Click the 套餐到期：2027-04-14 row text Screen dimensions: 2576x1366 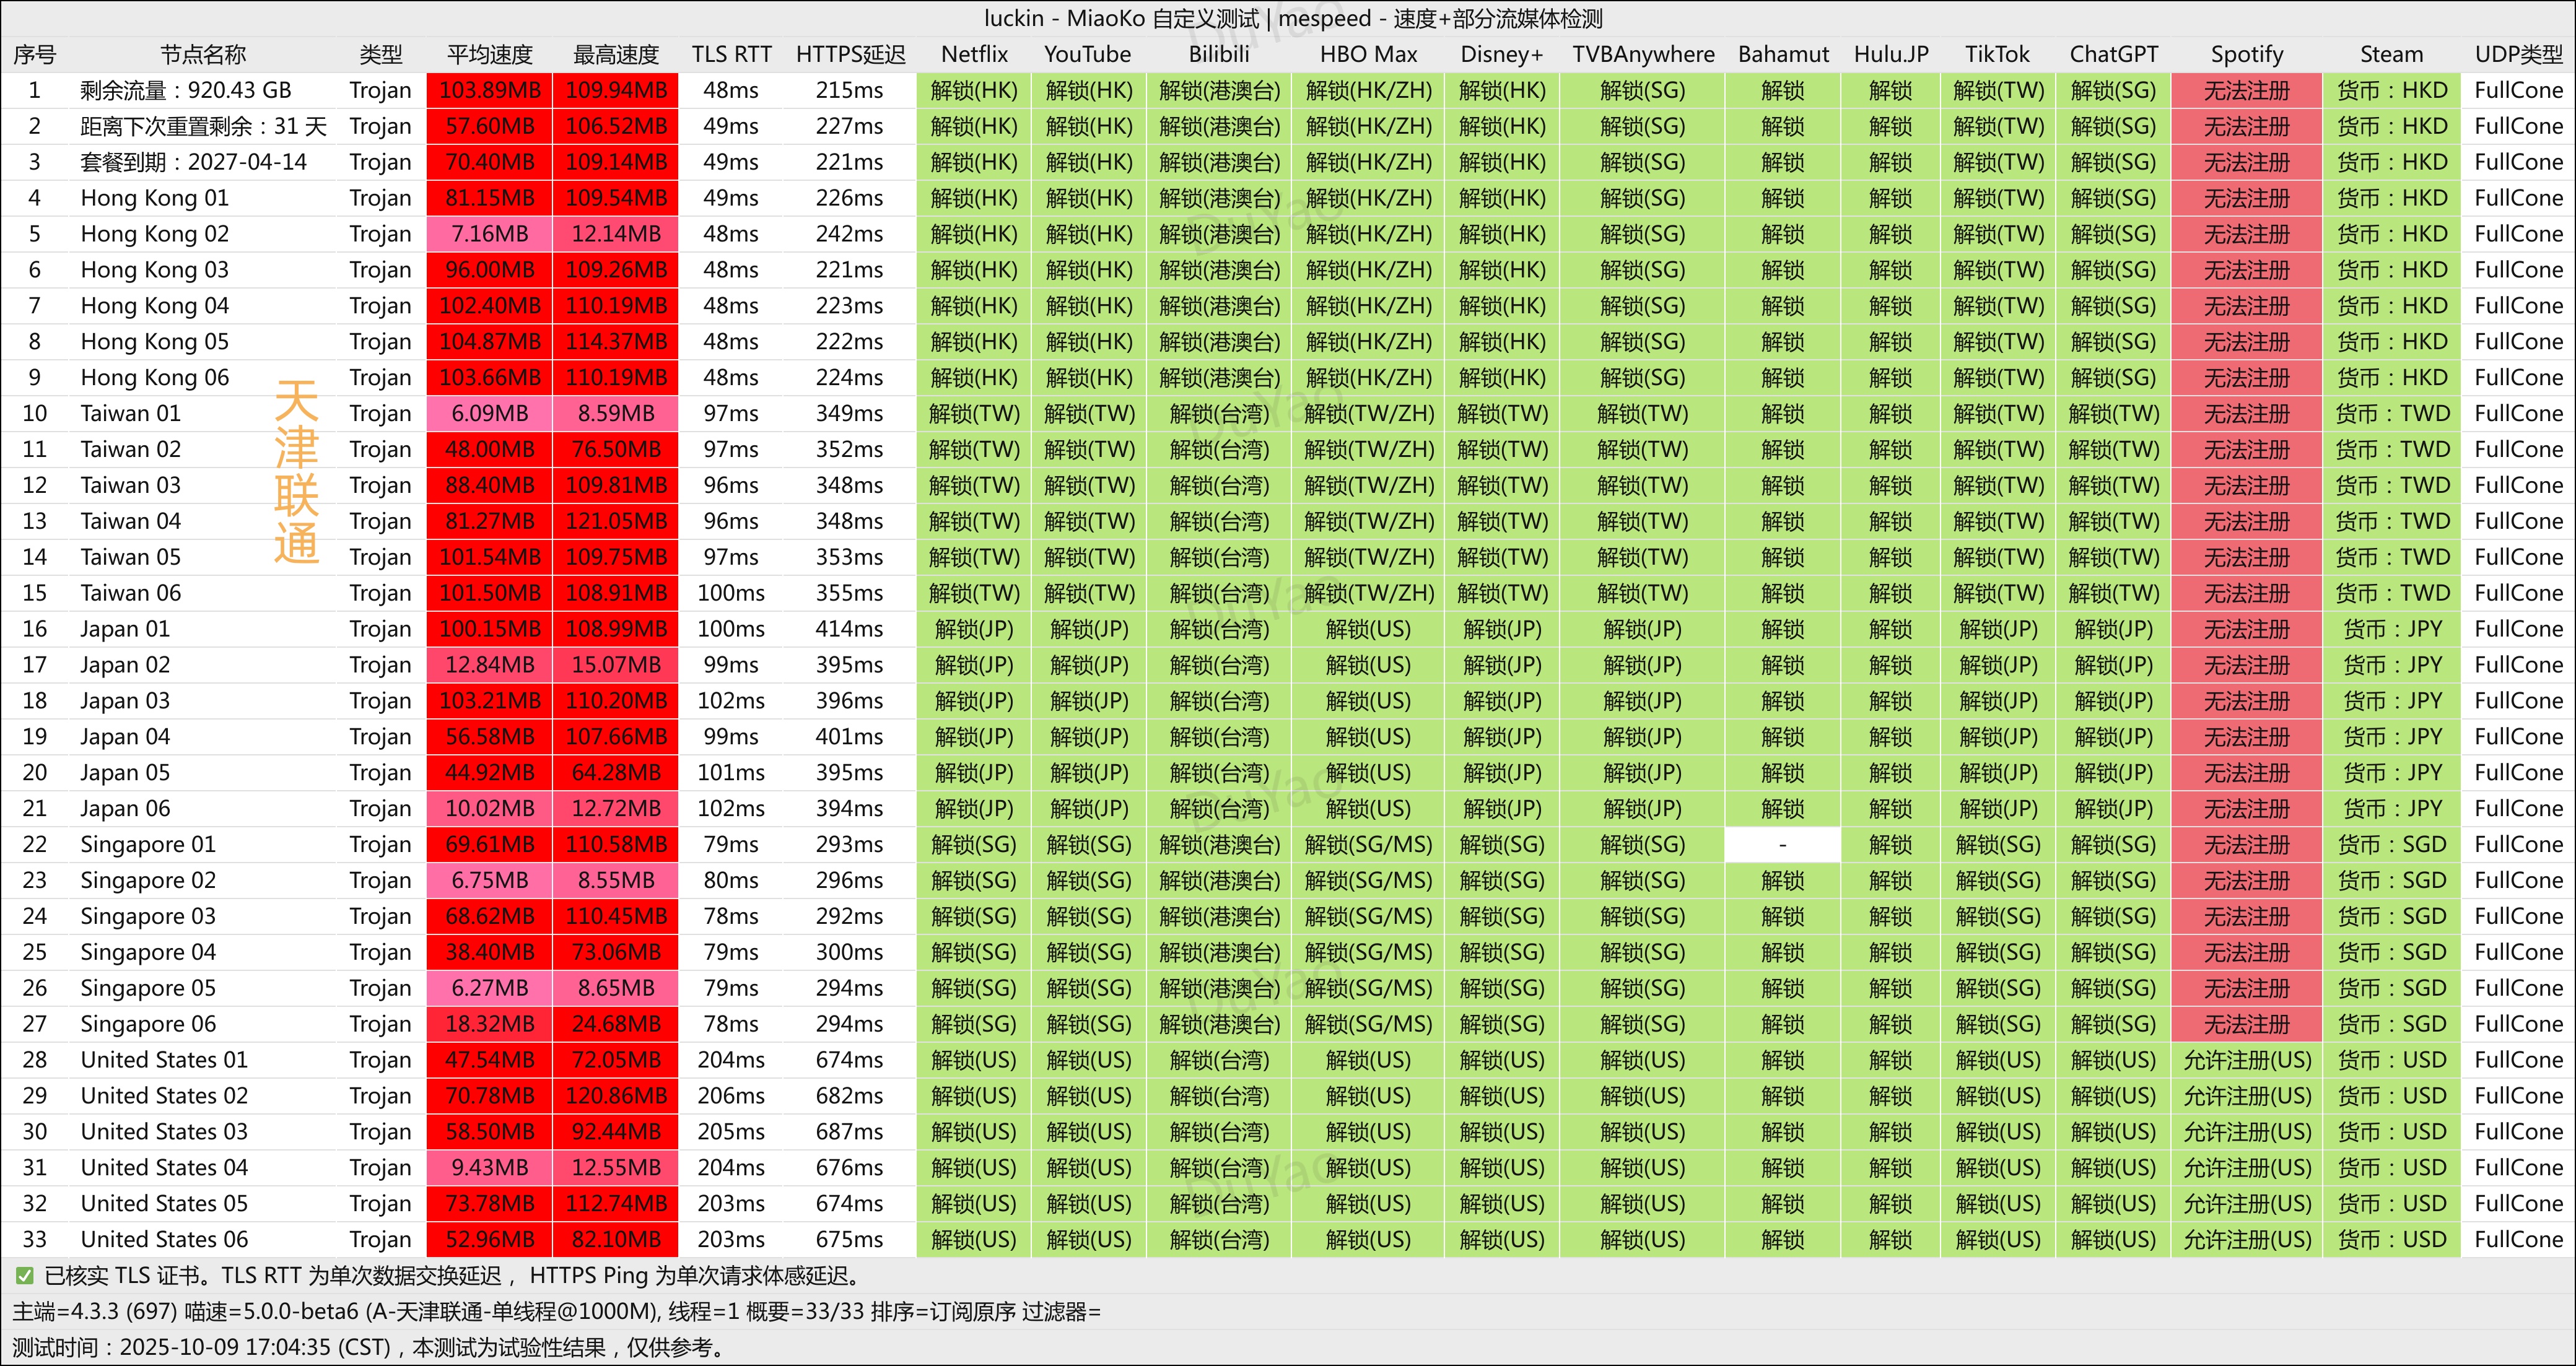[x=193, y=162]
